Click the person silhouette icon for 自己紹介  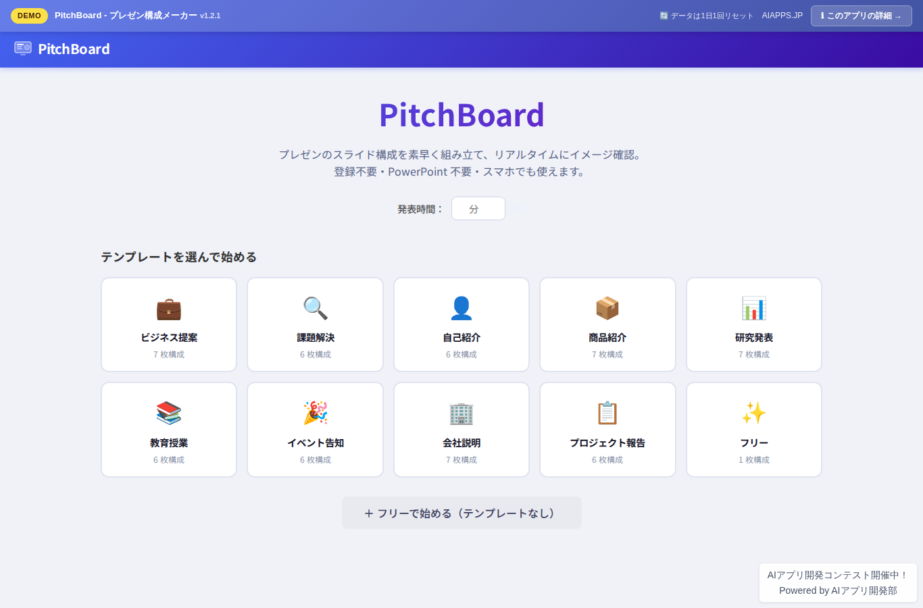point(461,308)
